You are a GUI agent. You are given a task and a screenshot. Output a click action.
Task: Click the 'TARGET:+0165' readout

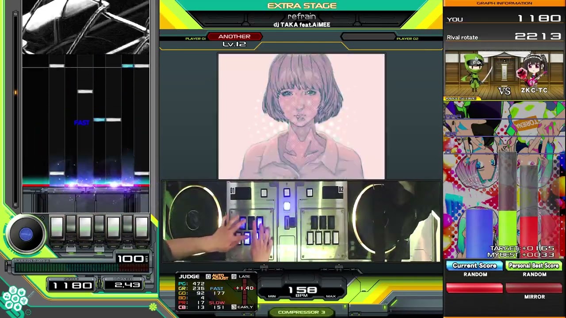pos(522,249)
